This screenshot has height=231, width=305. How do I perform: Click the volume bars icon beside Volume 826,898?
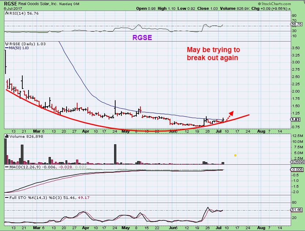(x=7, y=136)
